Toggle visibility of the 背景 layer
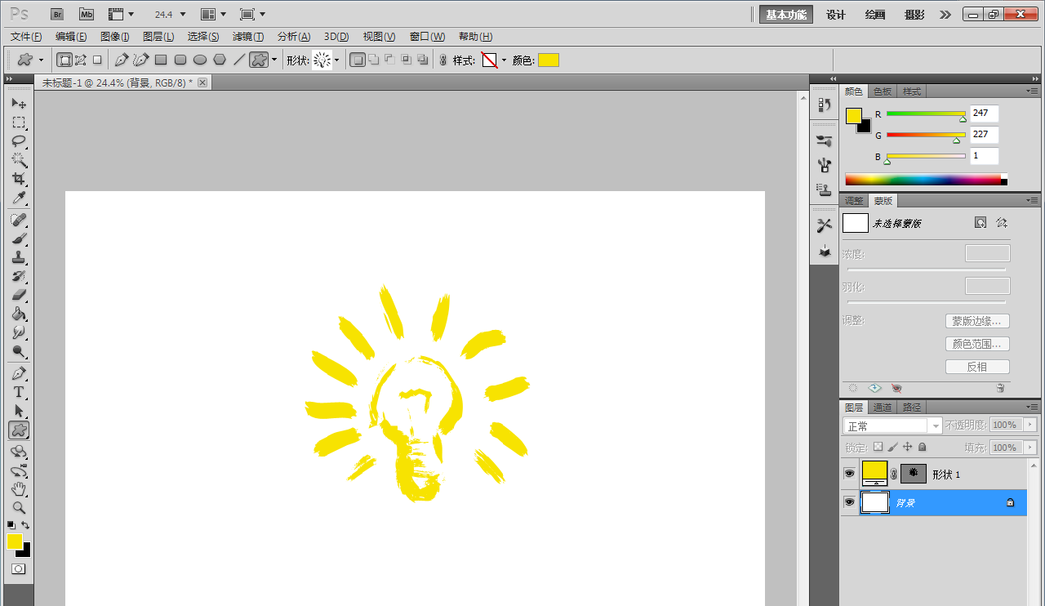1045x606 pixels. 849,502
